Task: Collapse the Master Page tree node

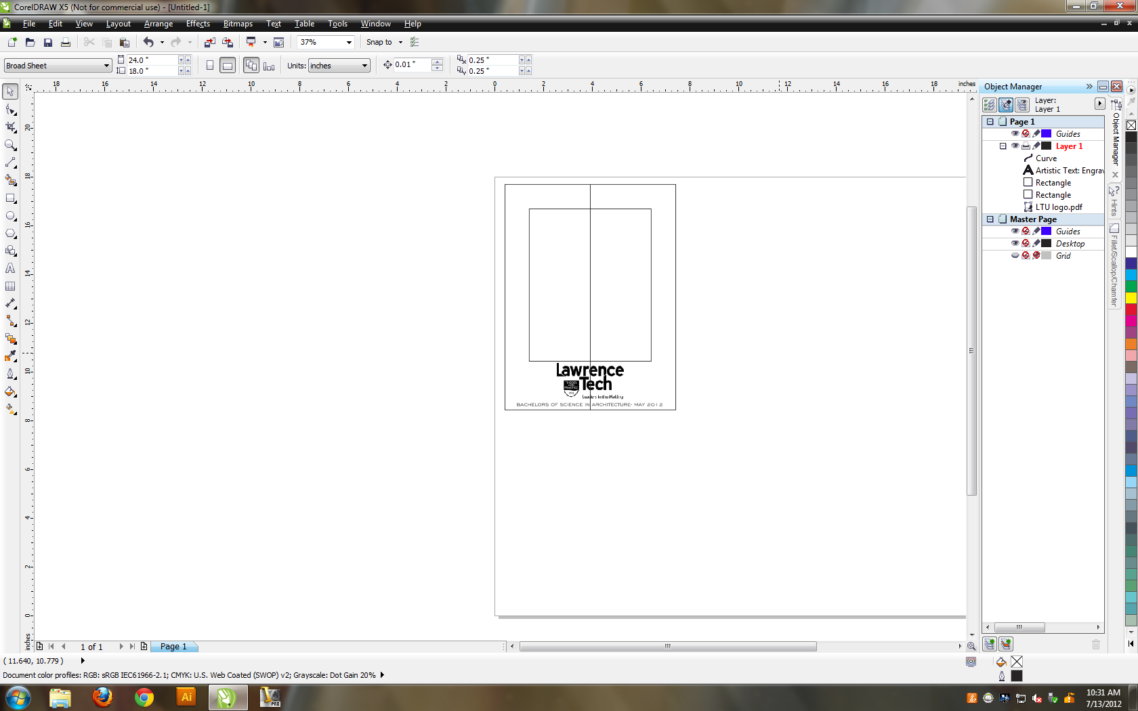Action: click(x=990, y=219)
